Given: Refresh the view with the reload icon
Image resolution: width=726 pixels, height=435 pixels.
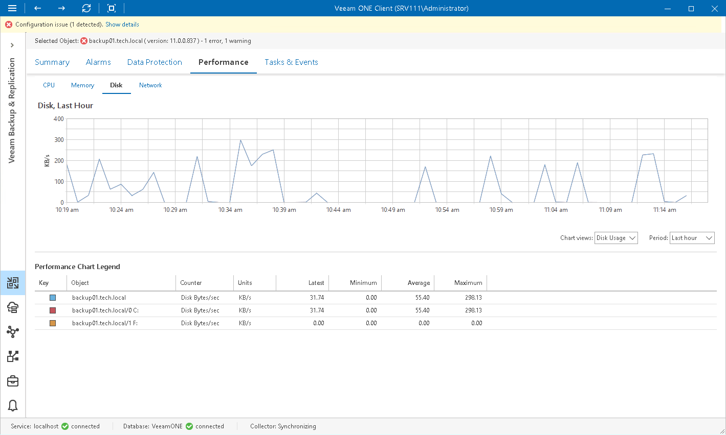Looking at the screenshot, I should pyautogui.click(x=86, y=8).
